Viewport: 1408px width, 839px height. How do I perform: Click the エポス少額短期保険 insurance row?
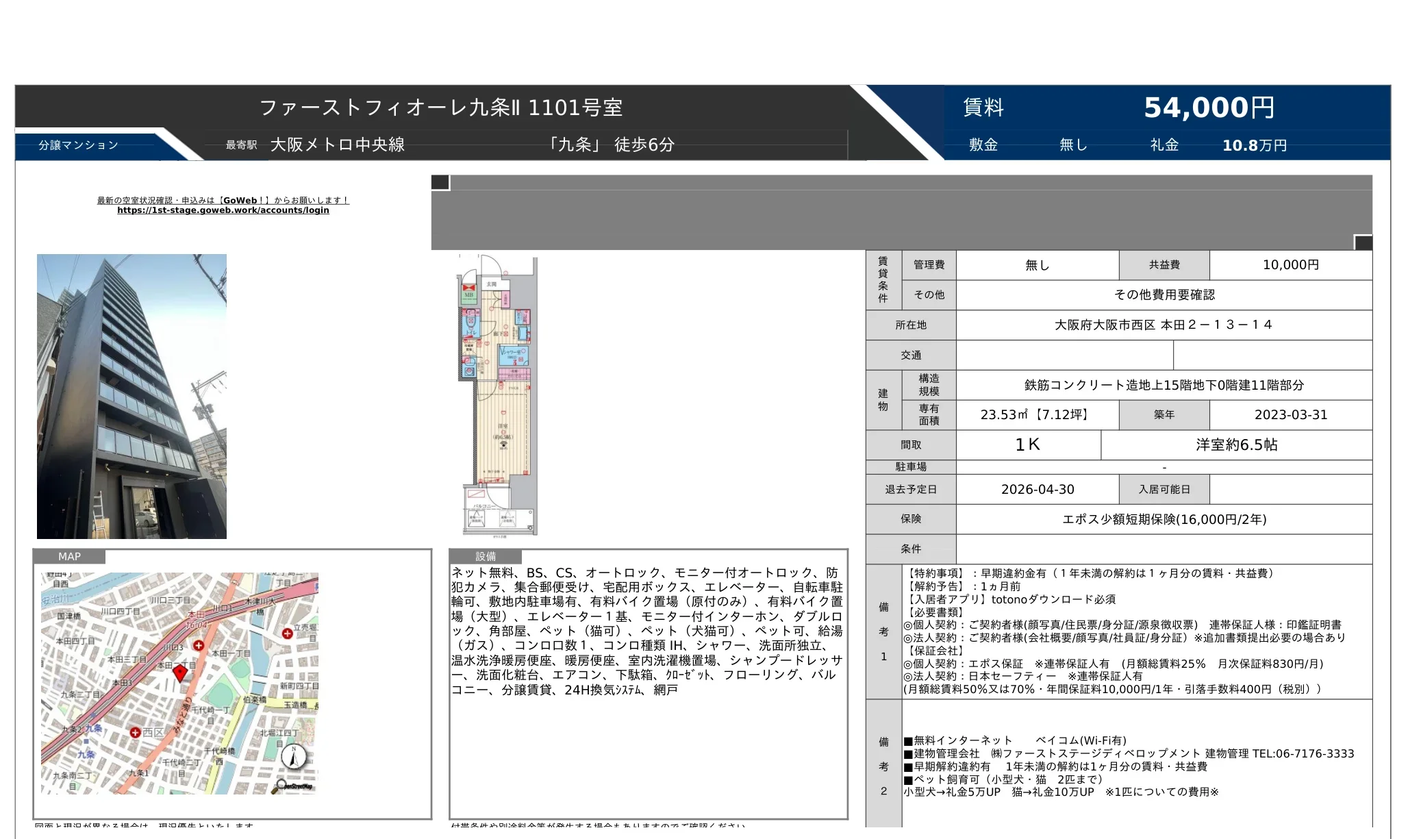click(1164, 519)
